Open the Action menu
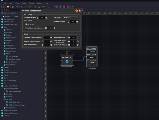Screen dimensions: 159x120 [39, 3]
